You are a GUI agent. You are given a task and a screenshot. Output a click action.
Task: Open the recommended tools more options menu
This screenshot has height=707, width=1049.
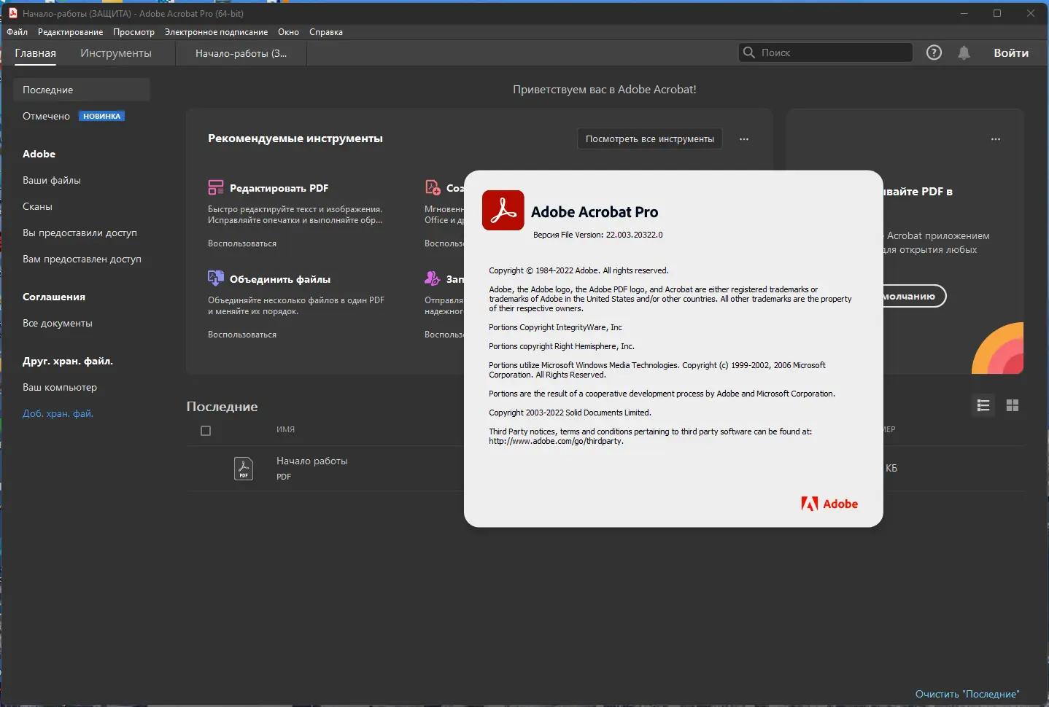point(744,139)
